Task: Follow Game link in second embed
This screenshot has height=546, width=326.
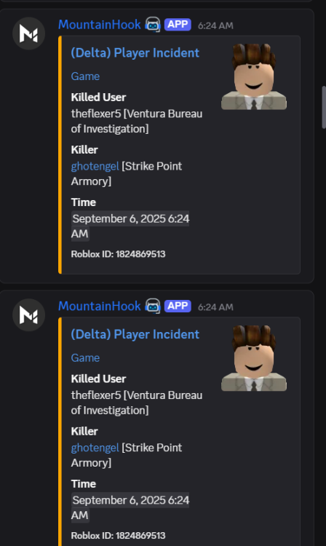Action: pyautogui.click(x=85, y=357)
